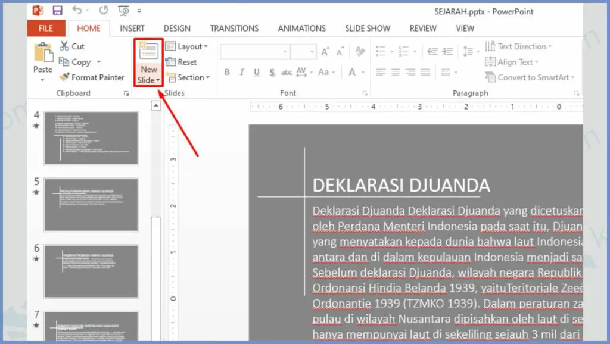Switch to the SLIDE SHOW tab
This screenshot has height=344, width=610.
[368, 29]
